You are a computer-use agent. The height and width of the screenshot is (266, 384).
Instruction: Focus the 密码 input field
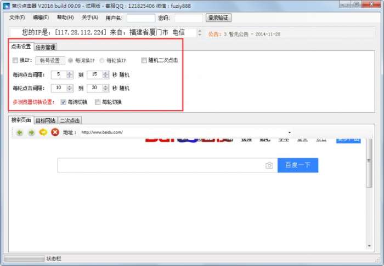click(189, 18)
